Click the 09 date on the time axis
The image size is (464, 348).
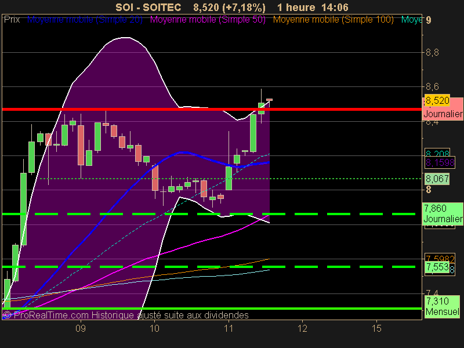[x=81, y=328]
